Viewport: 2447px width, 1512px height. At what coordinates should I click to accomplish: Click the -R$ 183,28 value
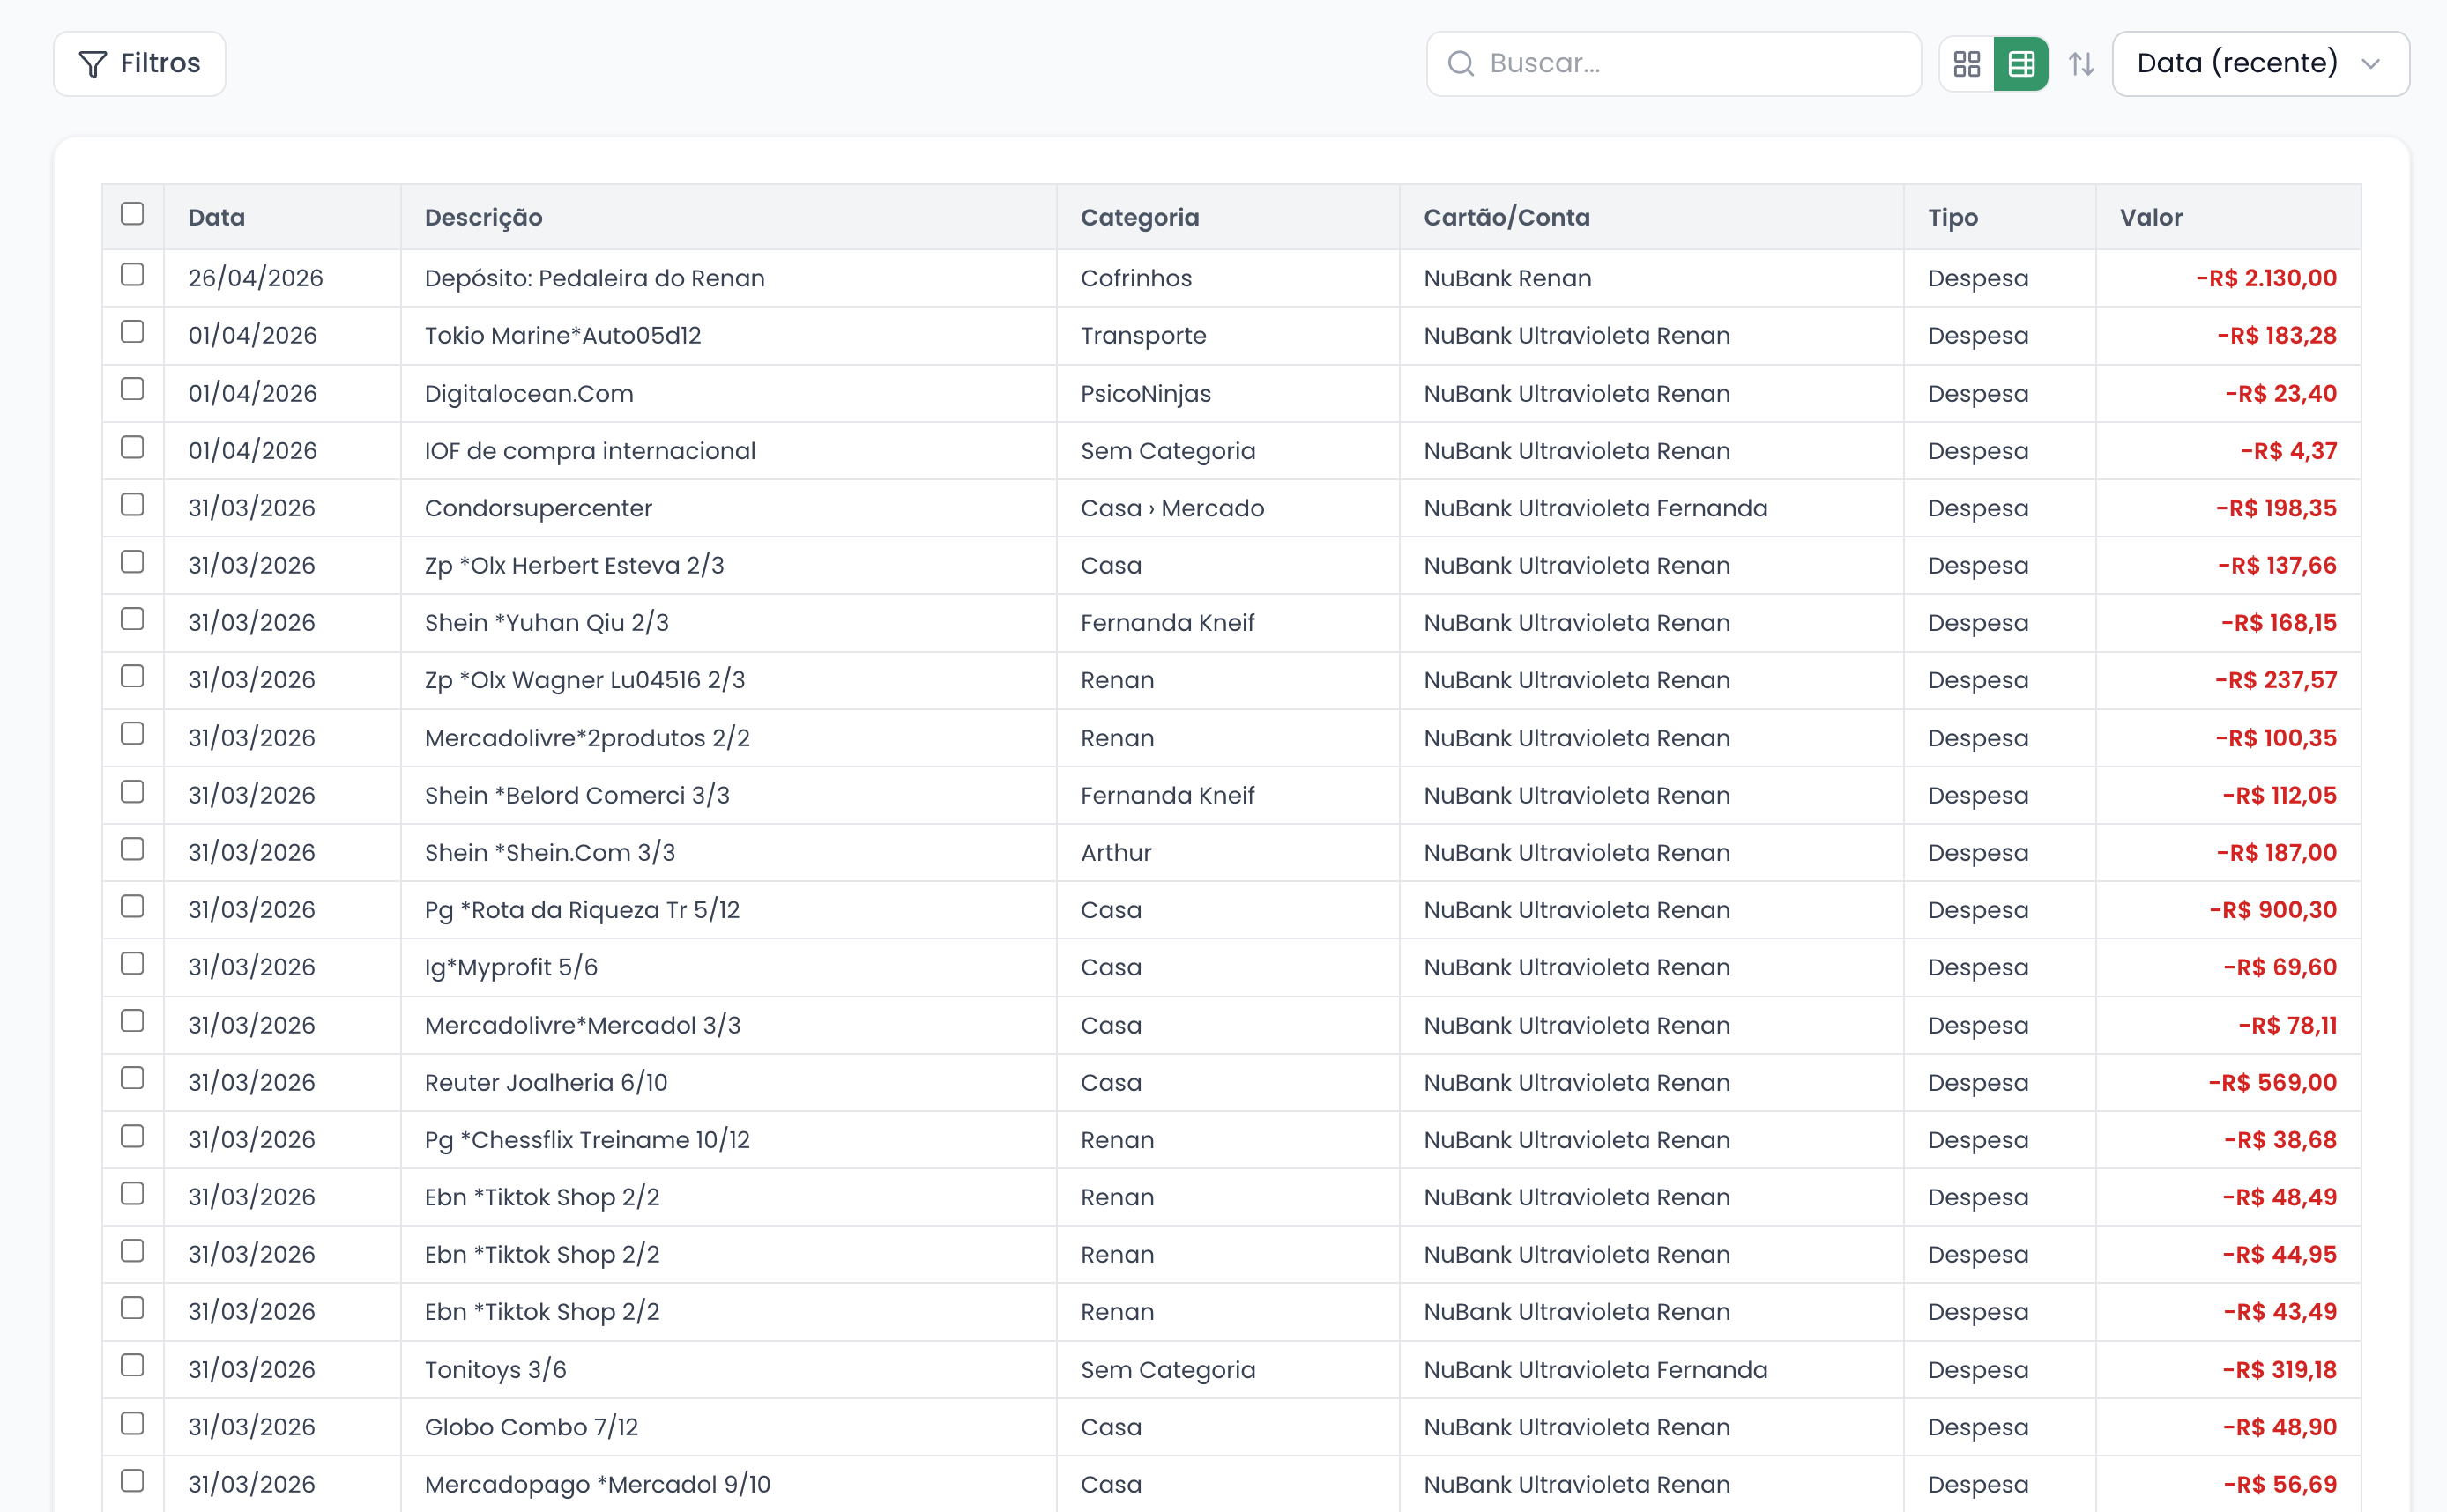[2276, 336]
